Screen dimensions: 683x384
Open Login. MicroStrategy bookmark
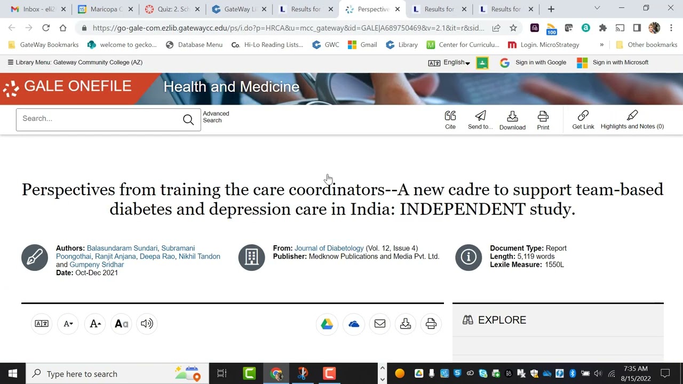coord(543,45)
